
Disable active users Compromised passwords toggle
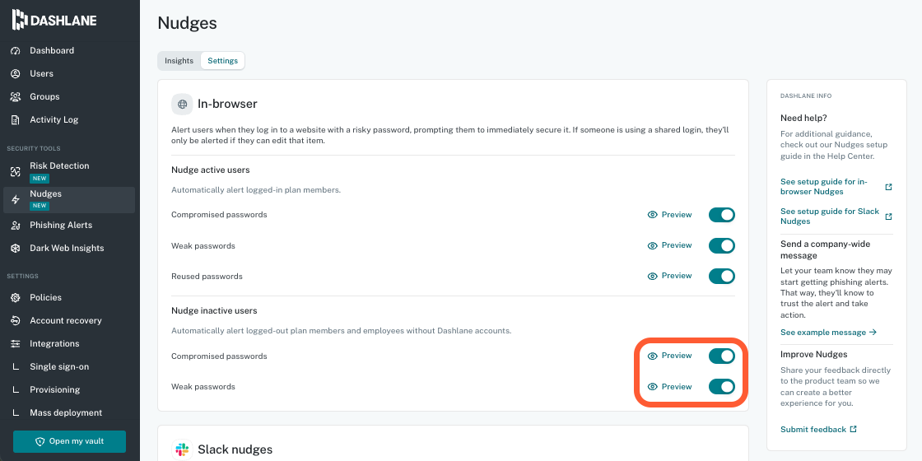pos(721,215)
